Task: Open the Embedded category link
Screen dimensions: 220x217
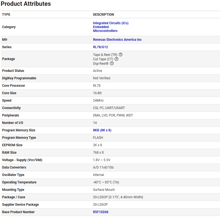Action: coord(101,27)
